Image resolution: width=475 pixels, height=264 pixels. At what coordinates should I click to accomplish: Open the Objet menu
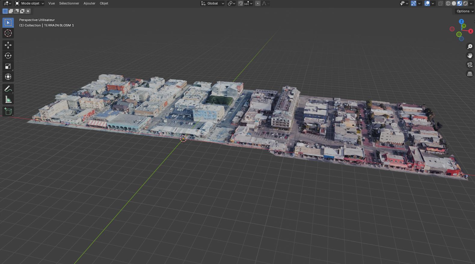coord(104,3)
